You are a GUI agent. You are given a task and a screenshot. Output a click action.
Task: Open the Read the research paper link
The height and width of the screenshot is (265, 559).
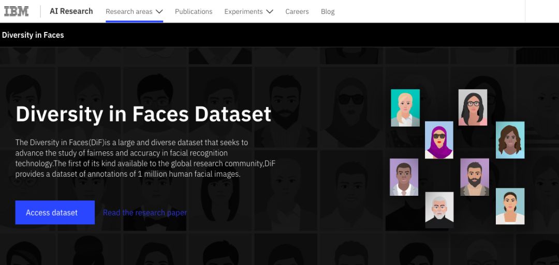[145, 213]
